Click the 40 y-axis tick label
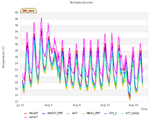Viewport: 163px width, 122px height. [x=16, y=12]
